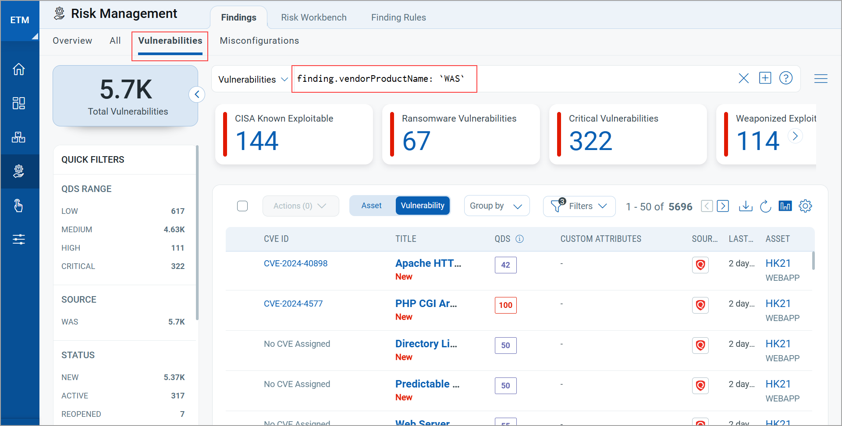Switch to the Risk Workbench tab

(x=313, y=17)
